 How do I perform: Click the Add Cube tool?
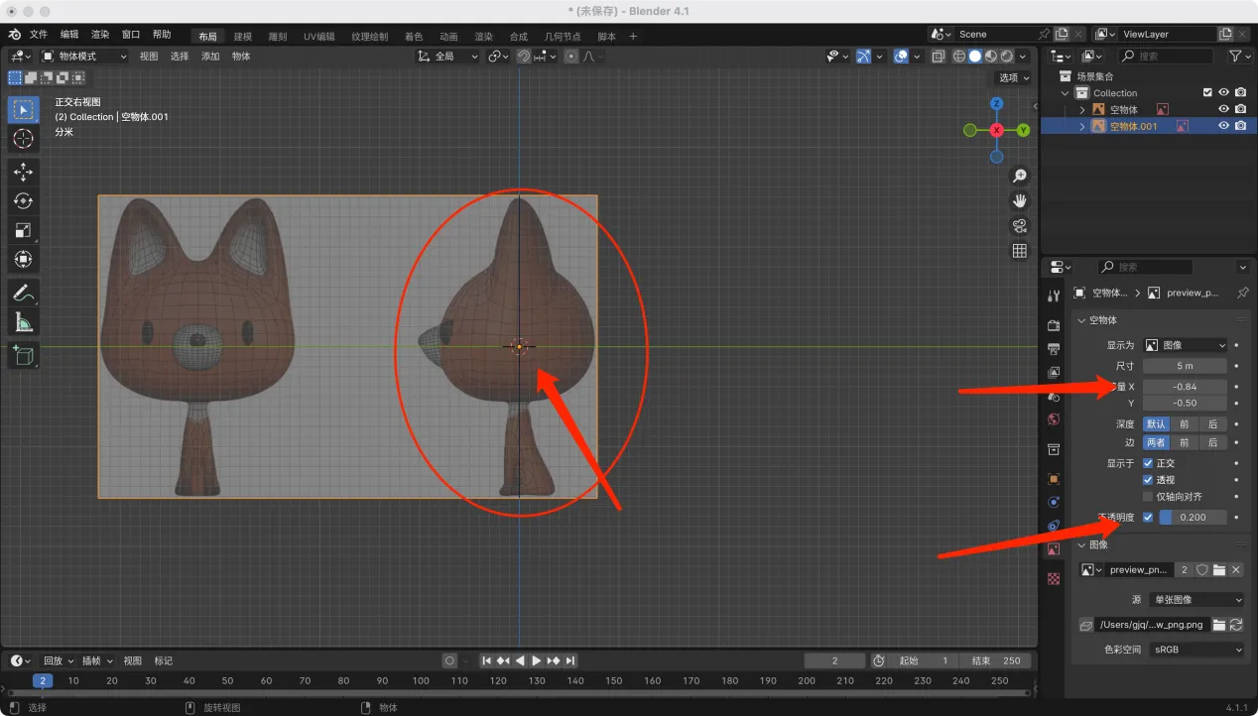[x=24, y=355]
